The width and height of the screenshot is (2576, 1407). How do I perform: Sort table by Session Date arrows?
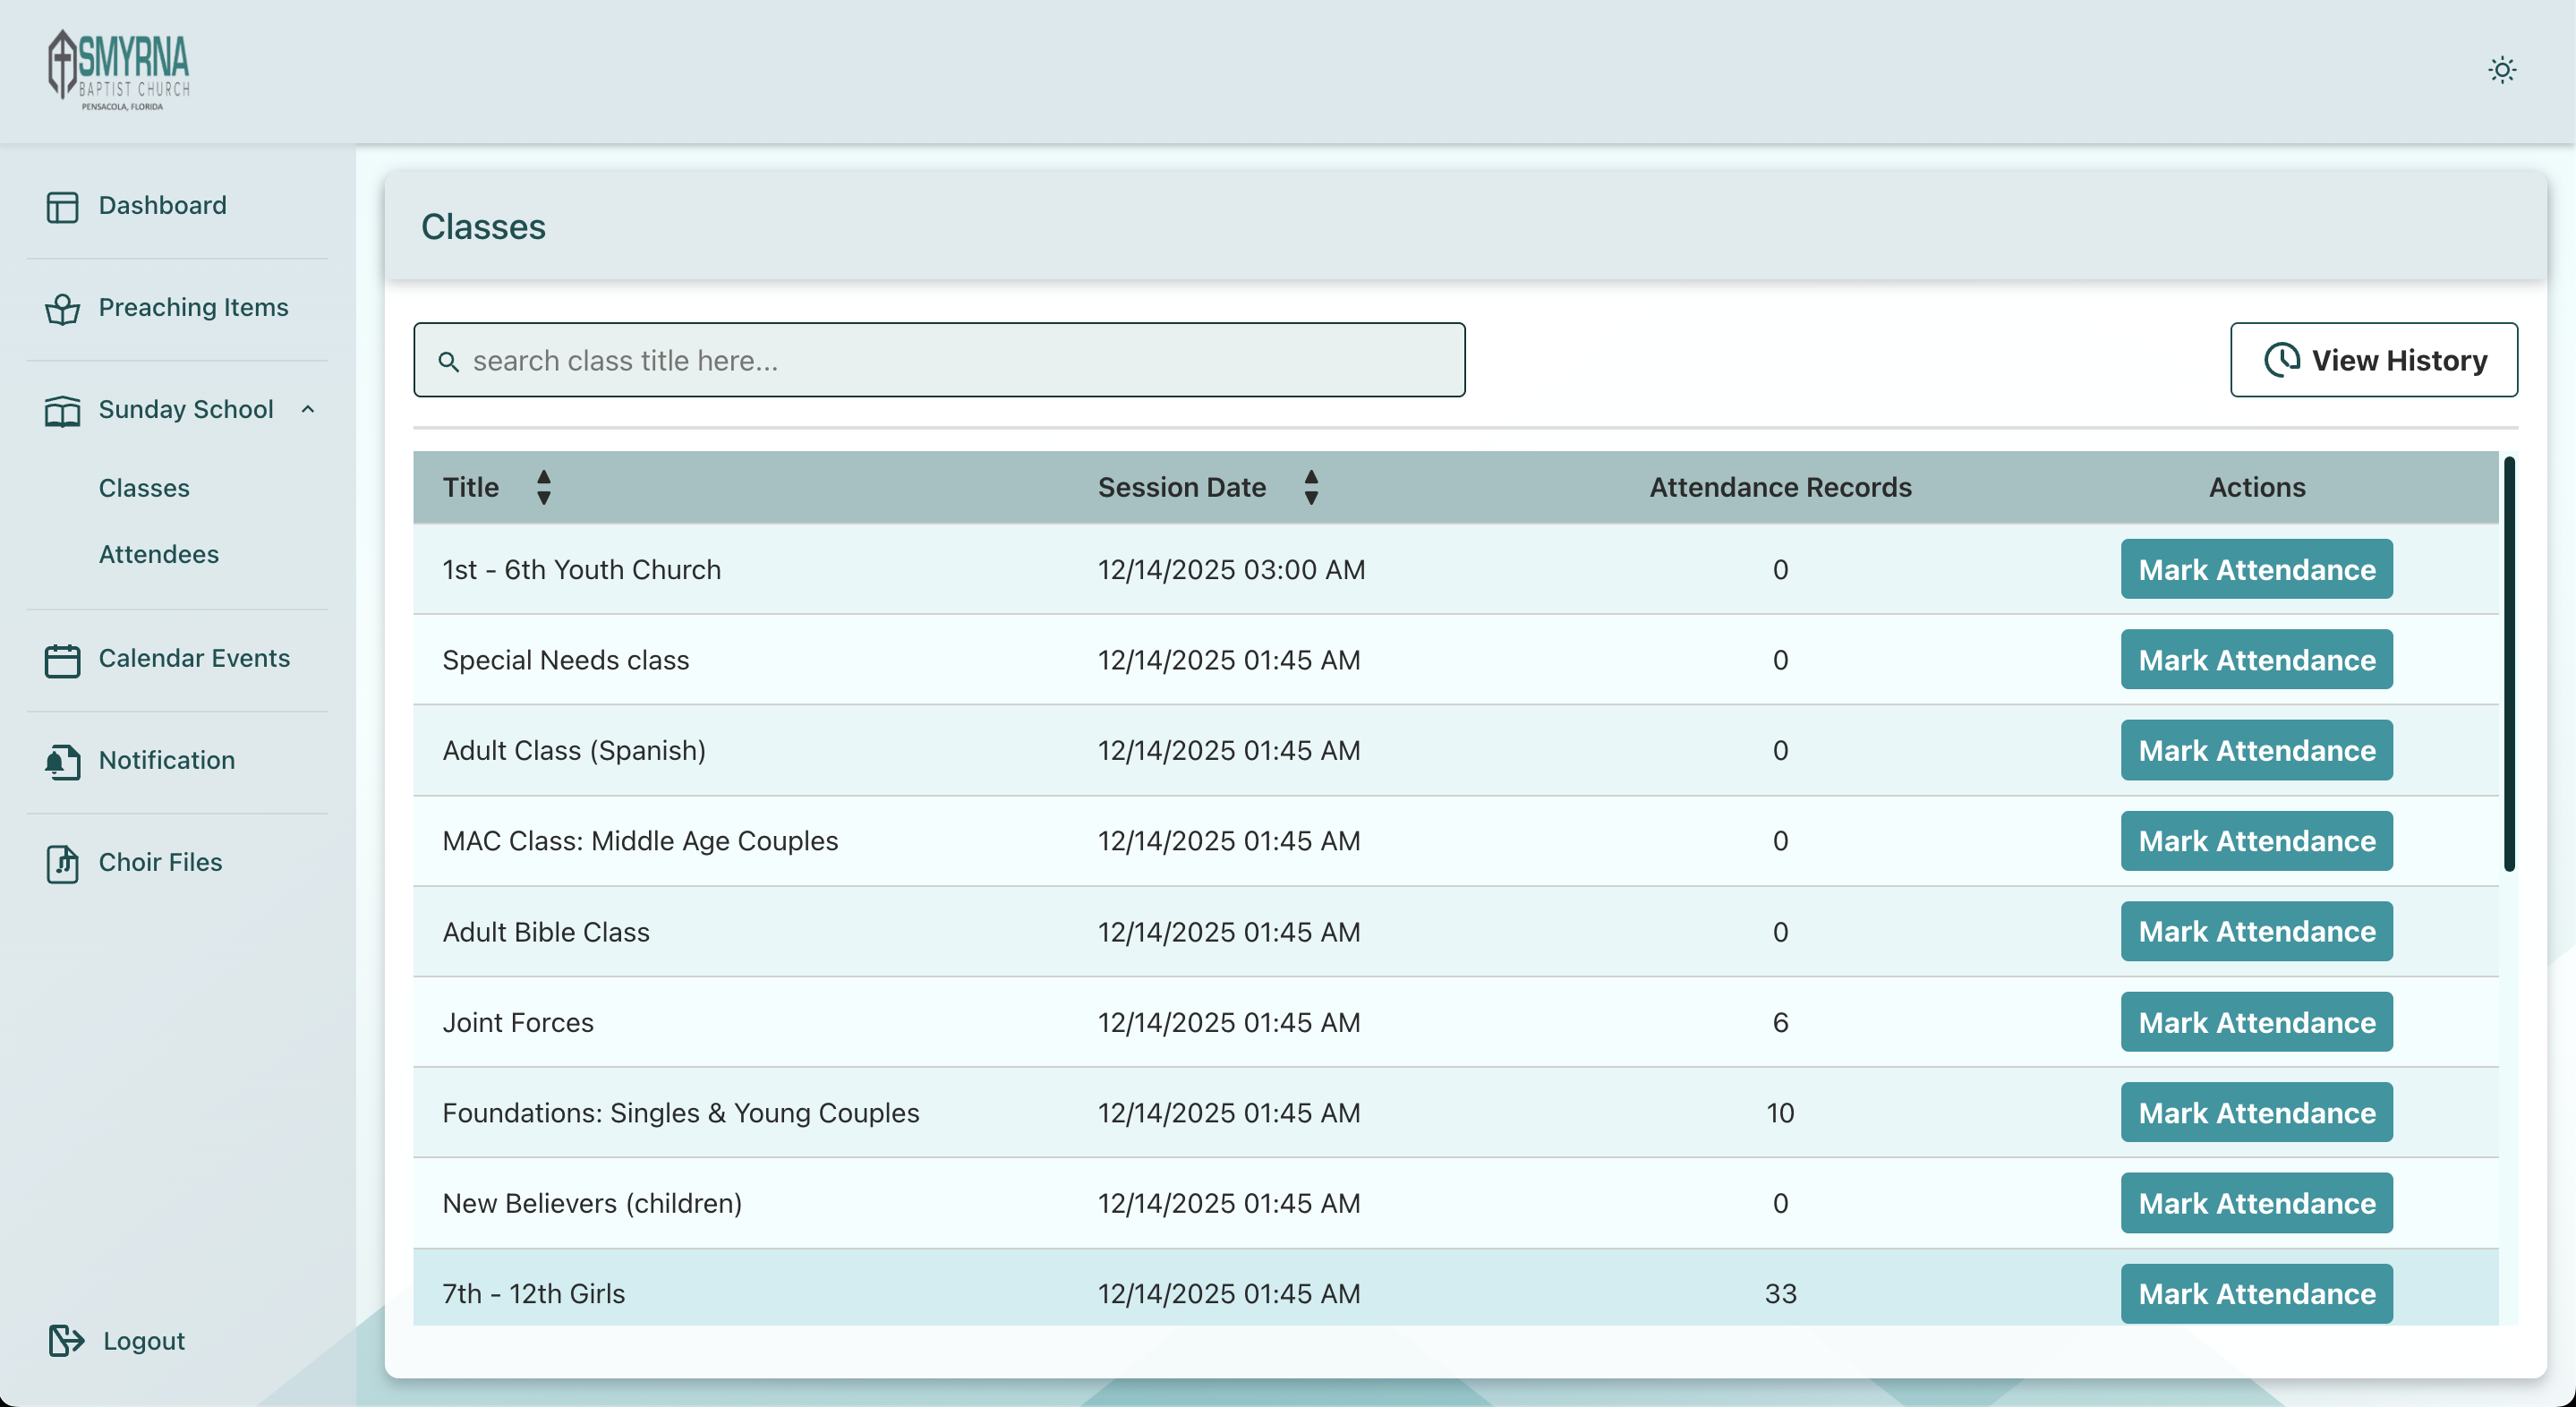click(1310, 487)
